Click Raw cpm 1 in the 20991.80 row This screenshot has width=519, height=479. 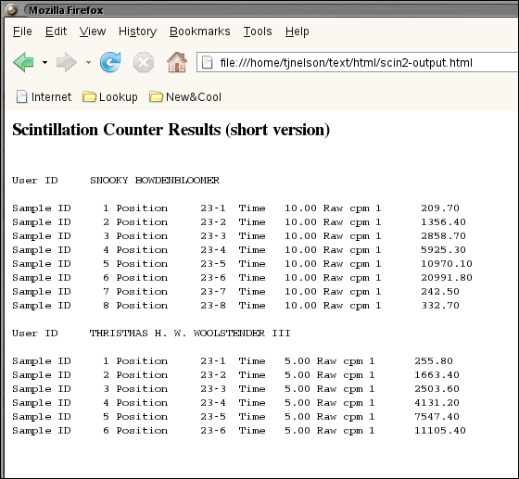pos(352,278)
